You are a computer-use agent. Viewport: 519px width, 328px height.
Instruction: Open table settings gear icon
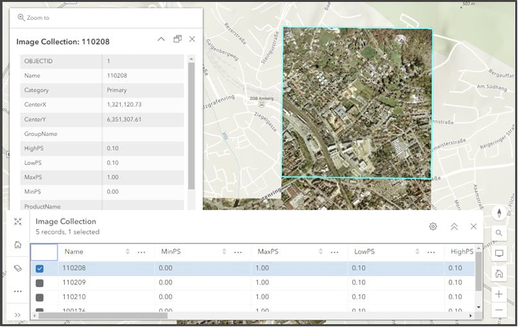click(434, 227)
